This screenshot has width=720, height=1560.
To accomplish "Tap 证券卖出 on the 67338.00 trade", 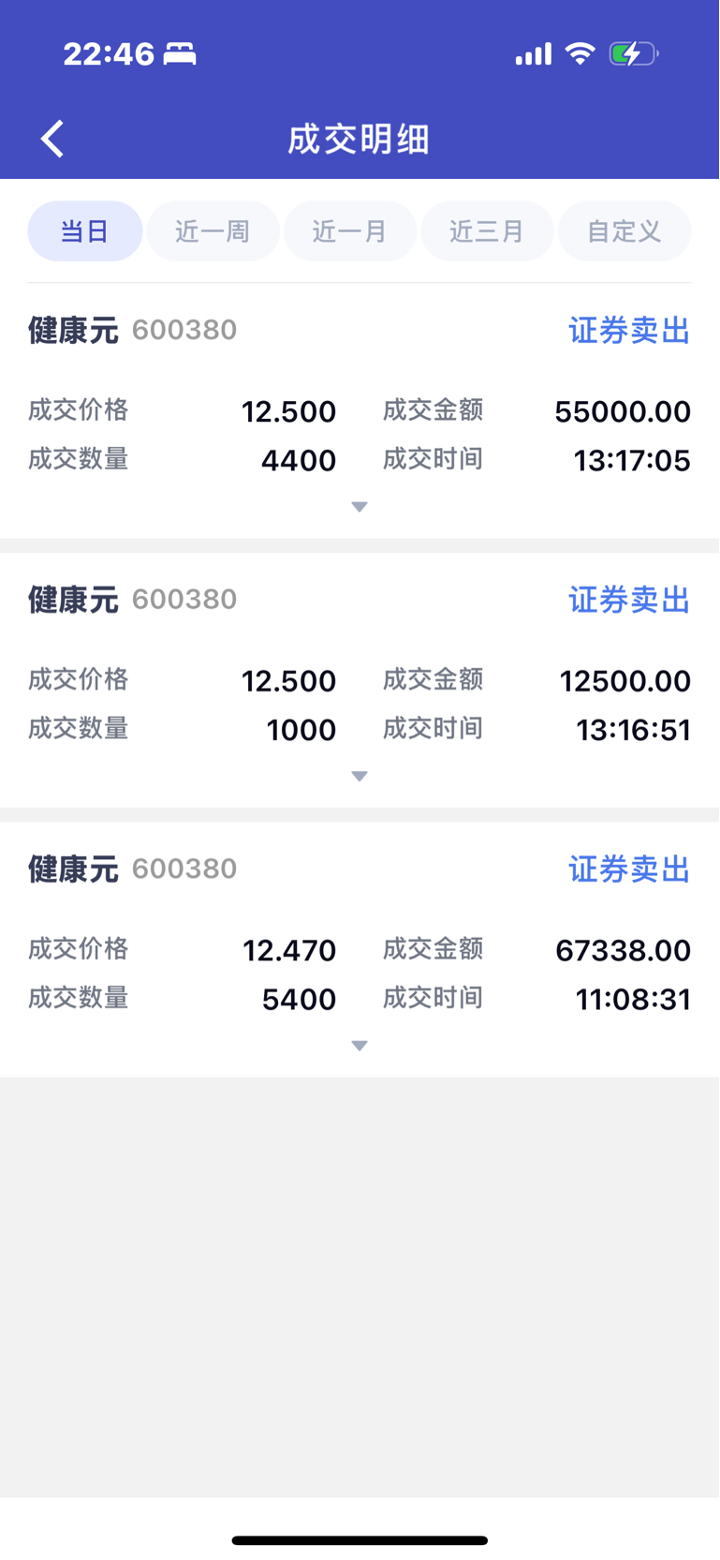I will click(x=629, y=869).
